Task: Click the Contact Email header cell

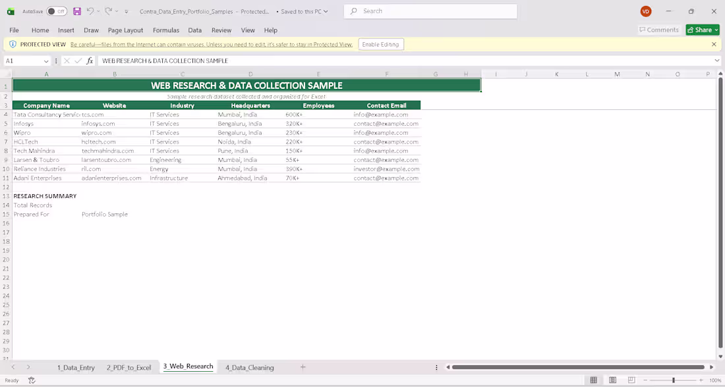Action: tap(386, 105)
